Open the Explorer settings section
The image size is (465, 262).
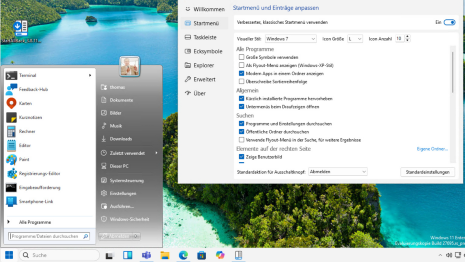point(203,65)
